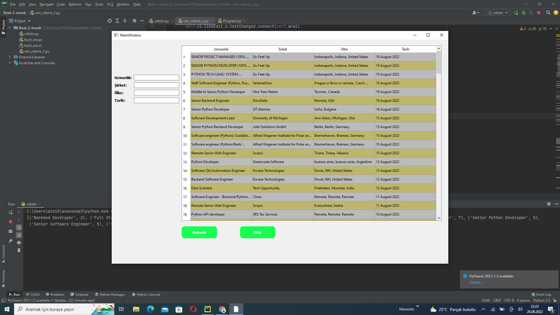Click Uzmanlık column header
560x315 pixels.
tap(221, 49)
